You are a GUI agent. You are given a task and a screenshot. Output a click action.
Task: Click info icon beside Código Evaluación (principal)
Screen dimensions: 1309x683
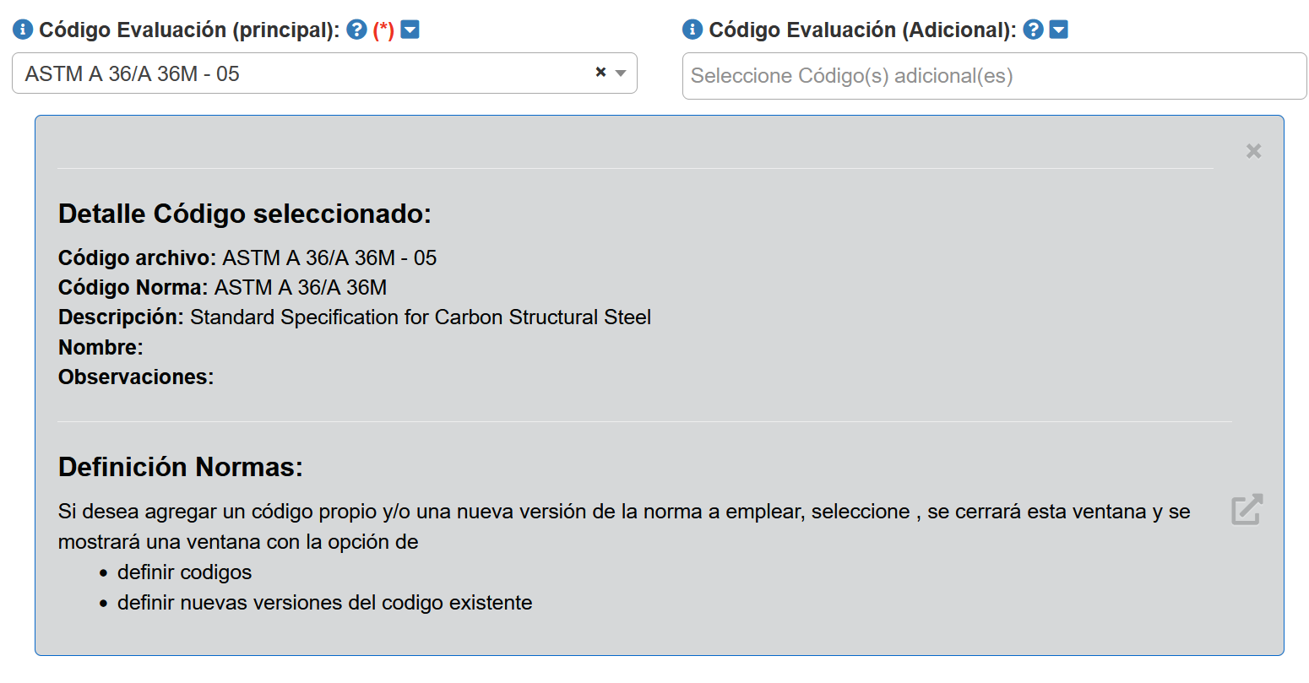(x=23, y=30)
